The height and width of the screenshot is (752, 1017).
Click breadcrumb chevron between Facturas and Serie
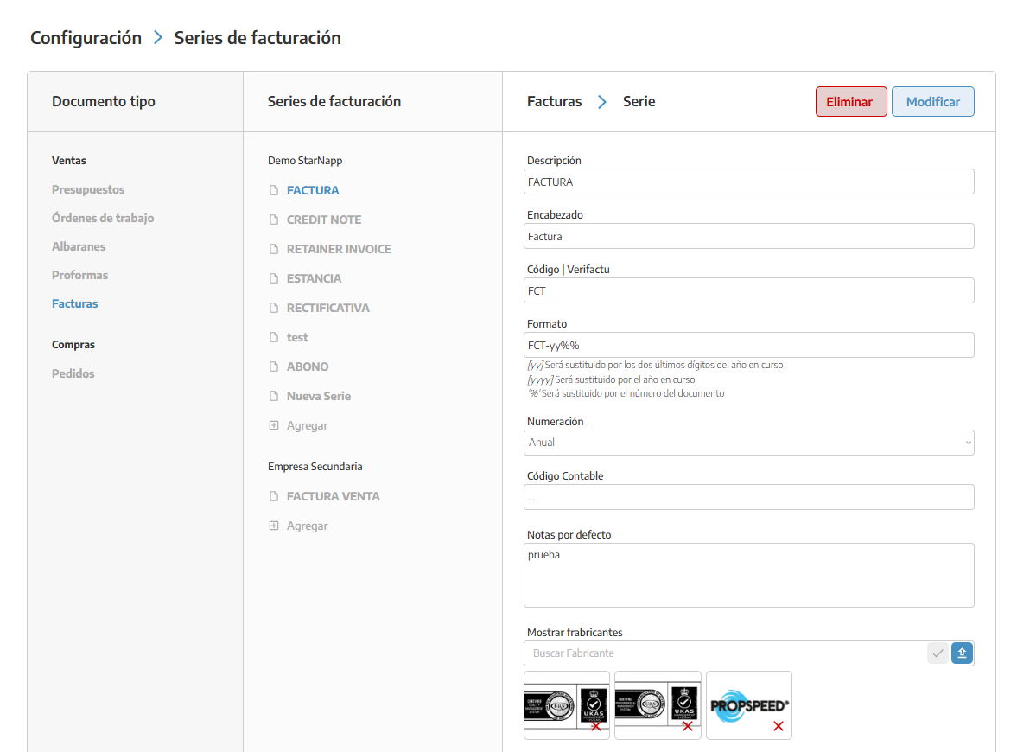point(602,102)
